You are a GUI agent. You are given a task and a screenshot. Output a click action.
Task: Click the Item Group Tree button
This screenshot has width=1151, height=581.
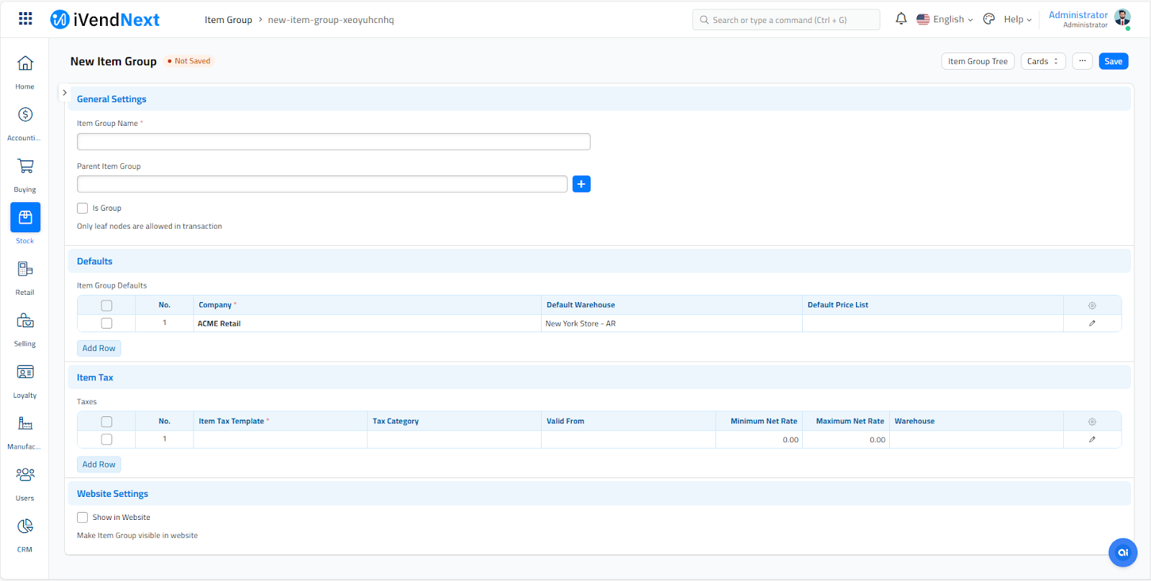coord(978,62)
